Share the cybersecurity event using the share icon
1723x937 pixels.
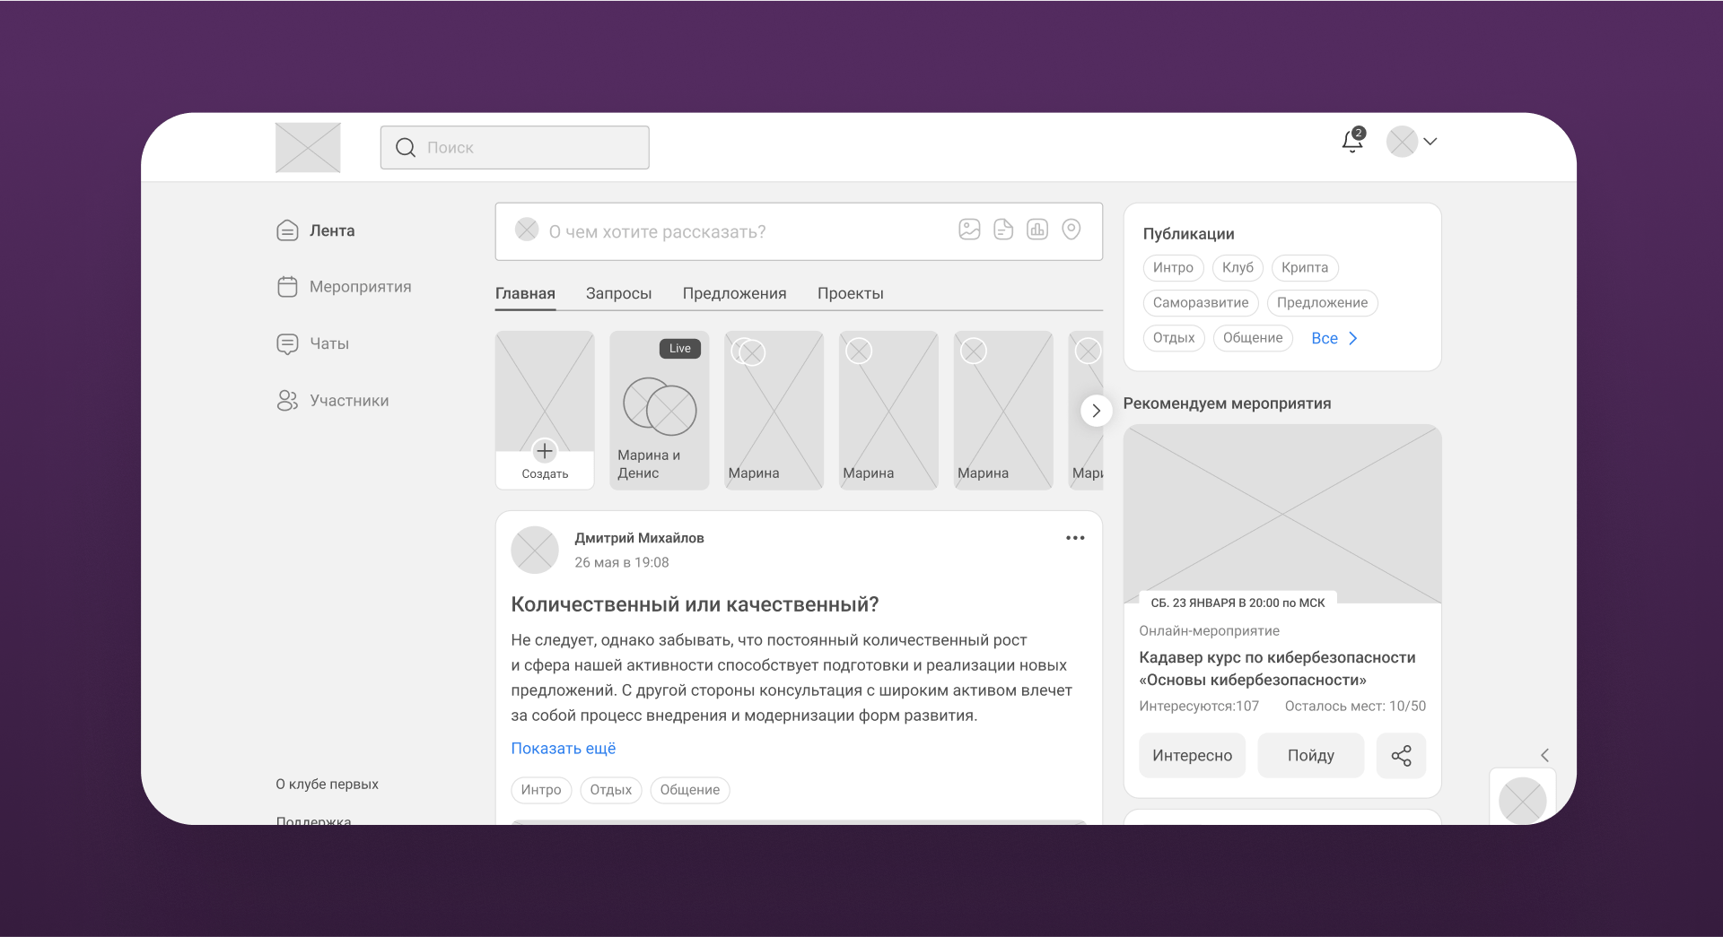click(x=1401, y=756)
